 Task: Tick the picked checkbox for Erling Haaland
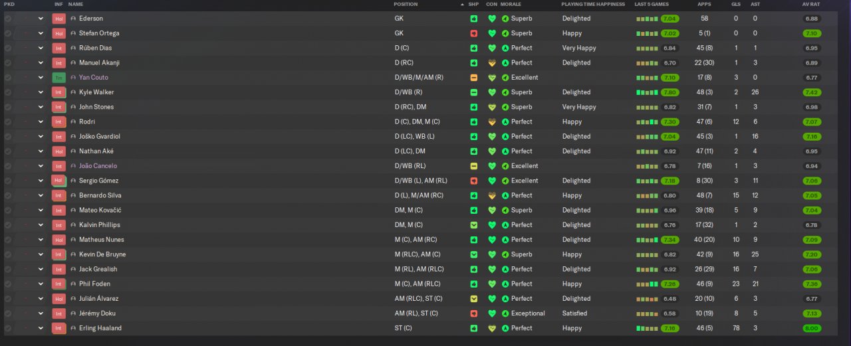click(x=7, y=328)
